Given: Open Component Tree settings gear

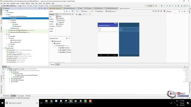Looking at the screenshot, I should tap(67, 38).
